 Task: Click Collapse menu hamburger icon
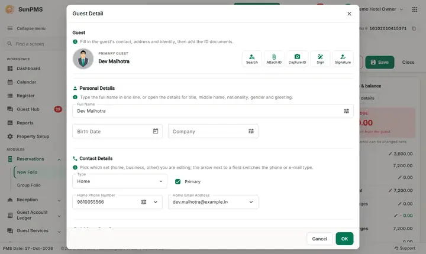click(10, 28)
